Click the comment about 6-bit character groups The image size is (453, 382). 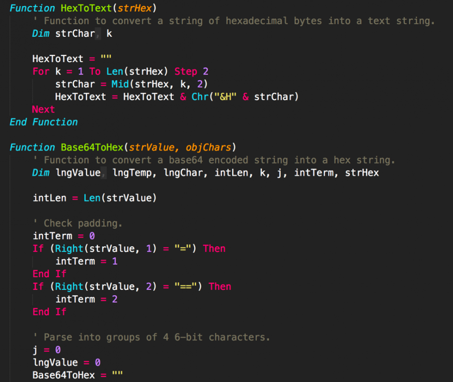(x=151, y=337)
